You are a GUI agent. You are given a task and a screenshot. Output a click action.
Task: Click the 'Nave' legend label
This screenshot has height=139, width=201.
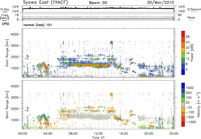(x=191, y=17)
